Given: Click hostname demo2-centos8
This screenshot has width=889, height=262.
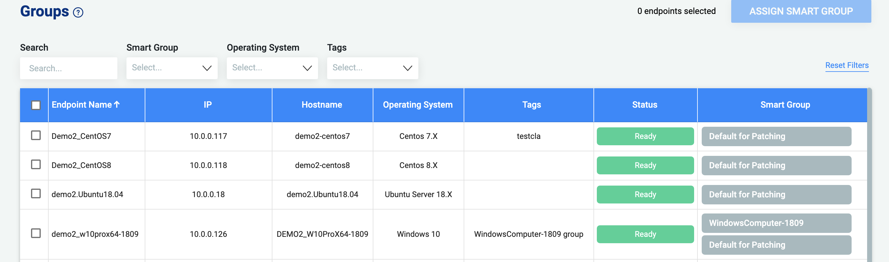Looking at the screenshot, I should coord(322,165).
